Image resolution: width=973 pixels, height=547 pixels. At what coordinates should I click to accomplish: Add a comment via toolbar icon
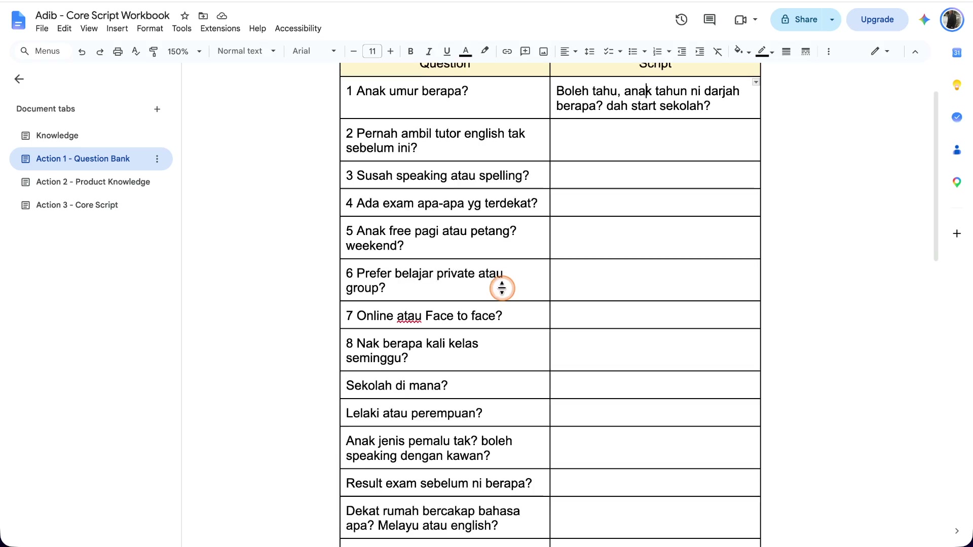point(525,51)
